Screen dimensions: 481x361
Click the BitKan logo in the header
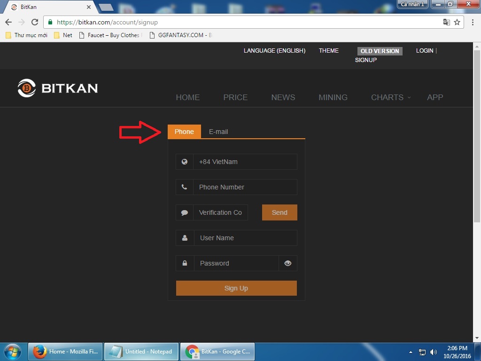(x=58, y=88)
